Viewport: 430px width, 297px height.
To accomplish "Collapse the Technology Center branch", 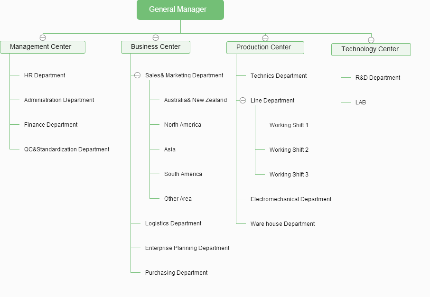I will point(371,40).
